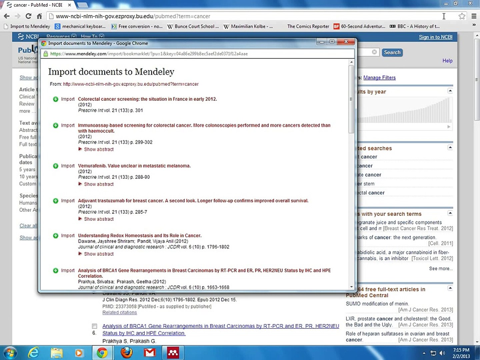Image resolution: width=480 pixels, height=360 pixels.
Task: Tick checkbox for result 6 BRCA1 article
Action: pyautogui.click(x=95, y=326)
